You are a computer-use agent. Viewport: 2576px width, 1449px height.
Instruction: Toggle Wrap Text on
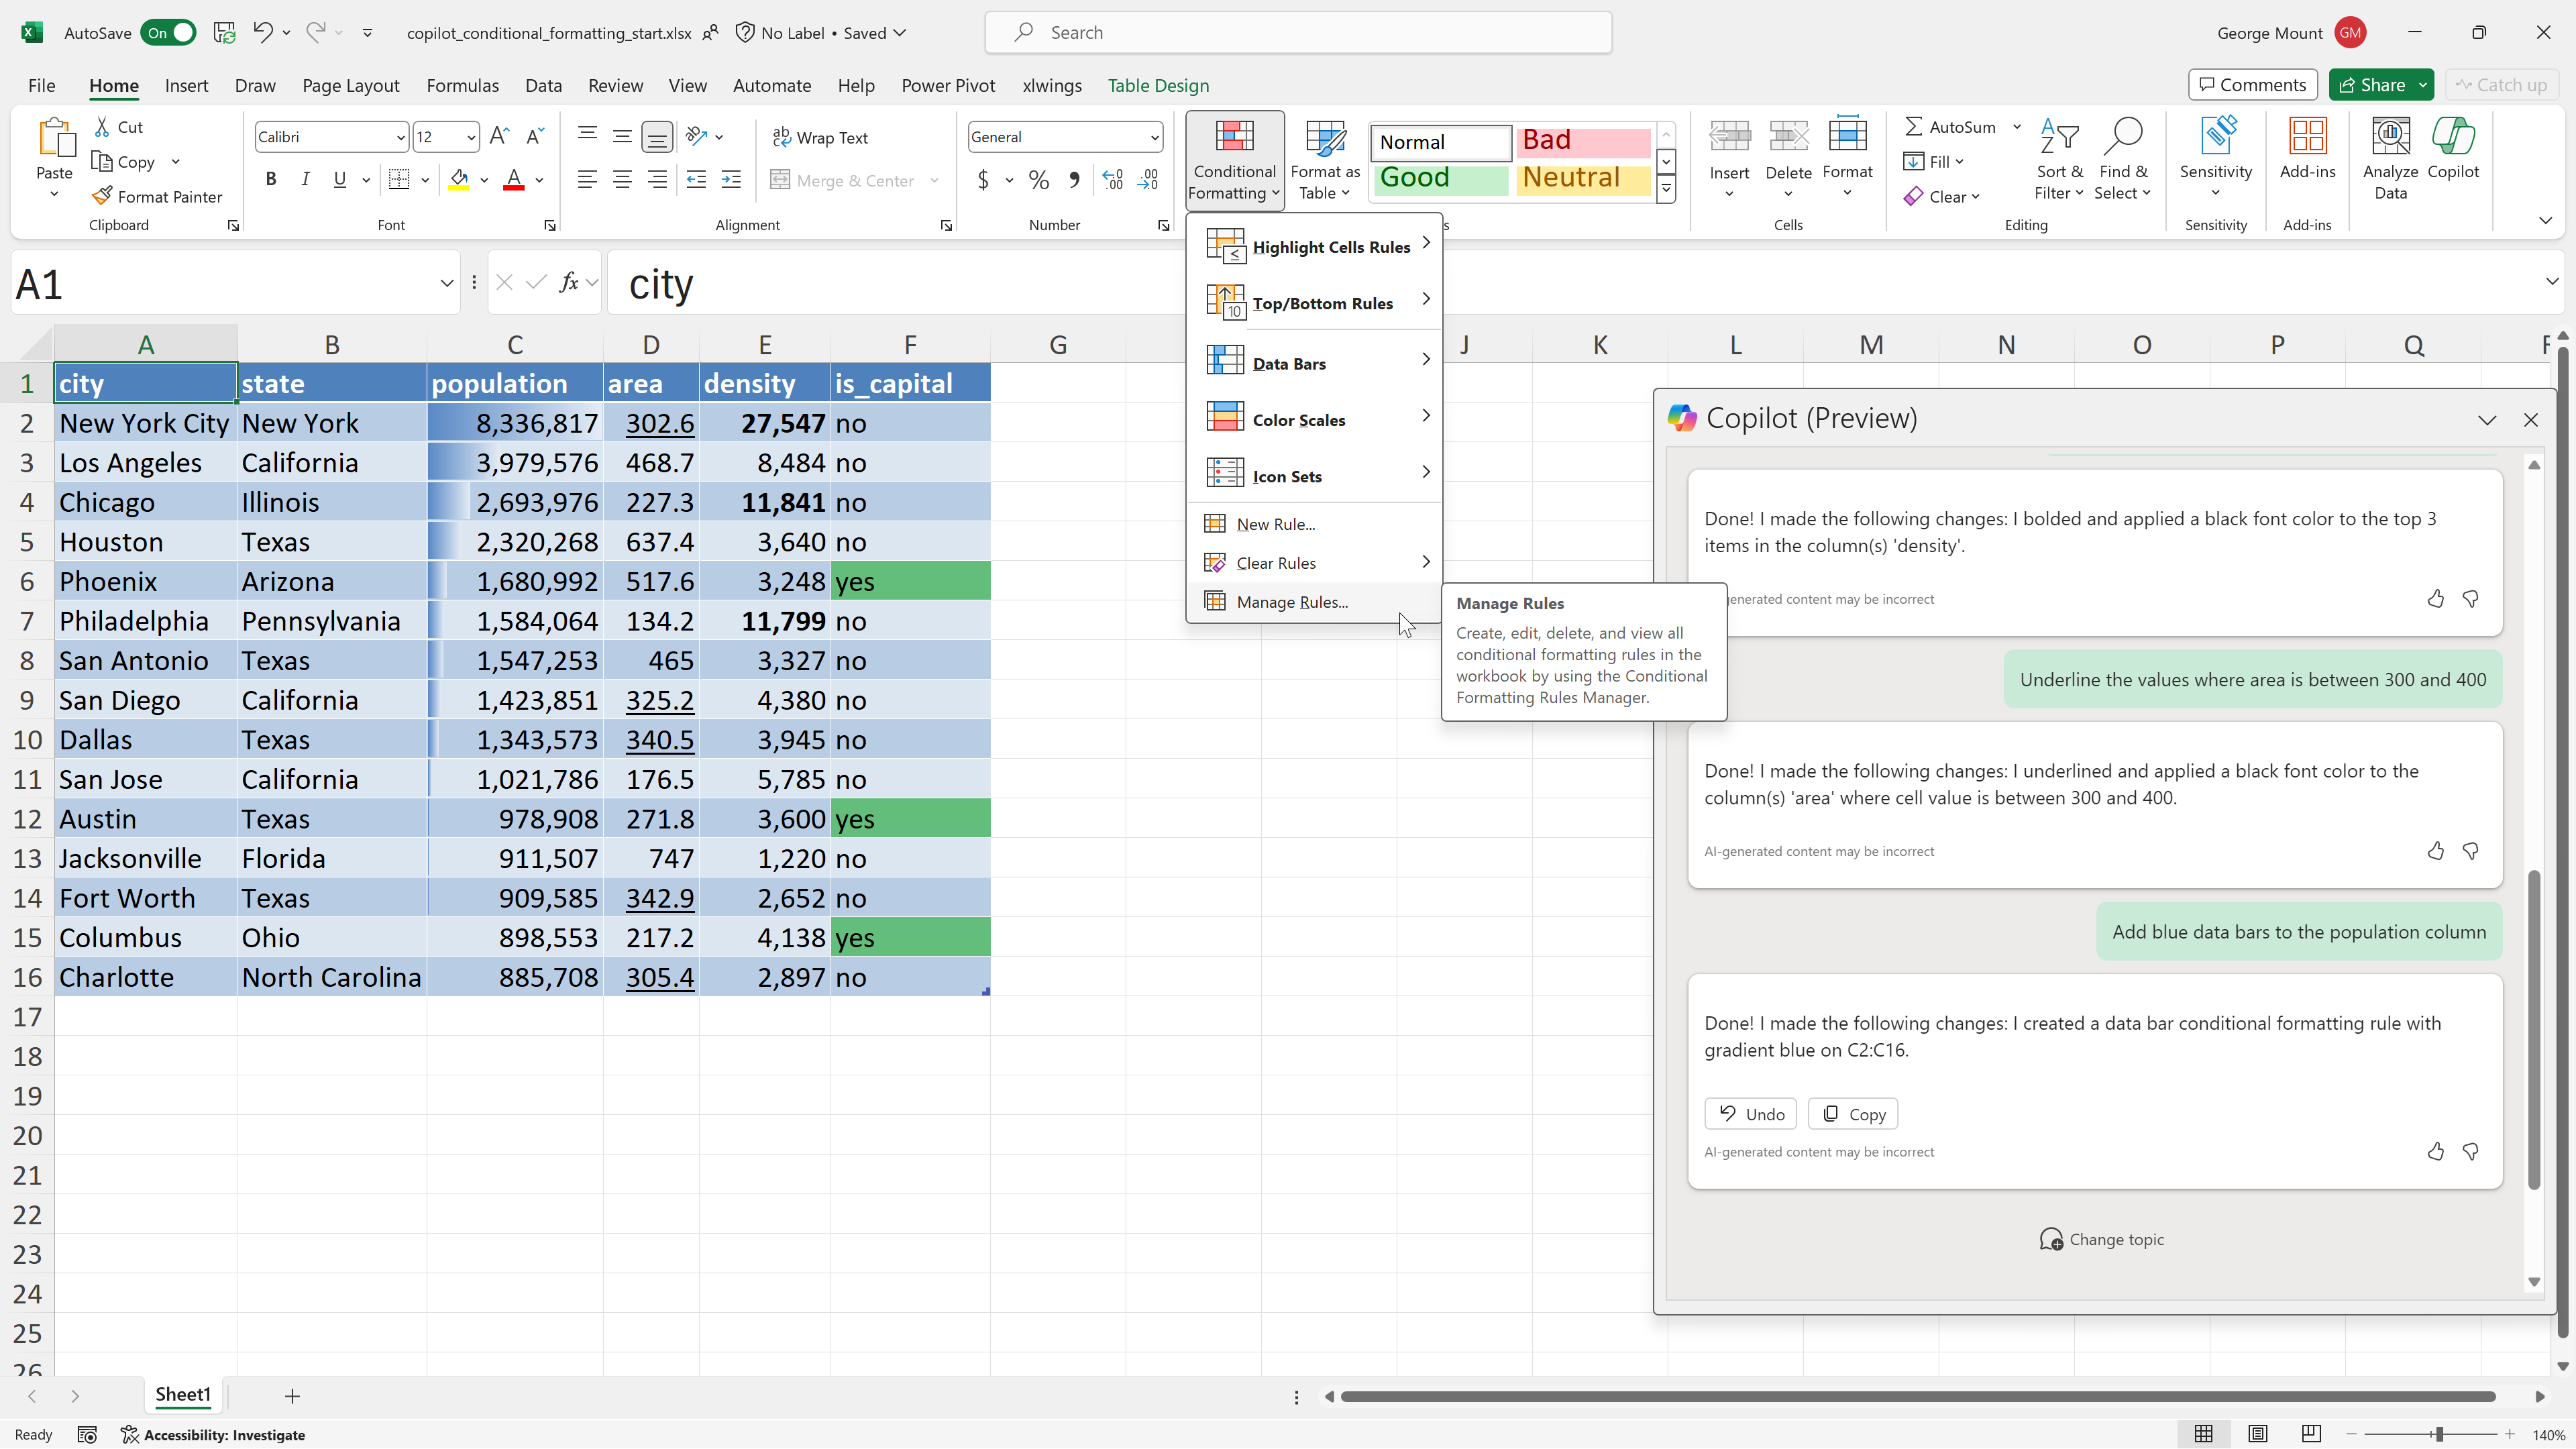click(820, 137)
